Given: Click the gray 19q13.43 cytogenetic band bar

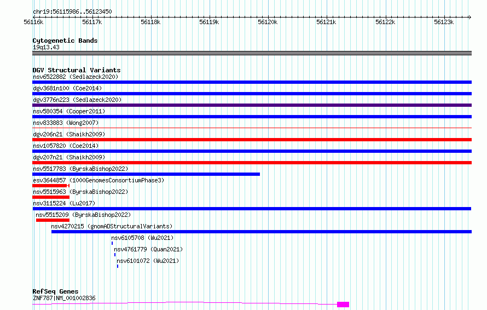Looking at the screenshot, I should (x=252, y=53).
